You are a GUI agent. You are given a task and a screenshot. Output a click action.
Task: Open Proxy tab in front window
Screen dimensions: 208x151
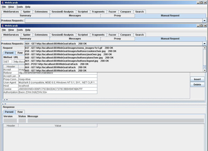pyautogui.click(x=118, y=39)
